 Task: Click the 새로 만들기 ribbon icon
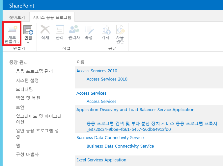(x=13, y=29)
